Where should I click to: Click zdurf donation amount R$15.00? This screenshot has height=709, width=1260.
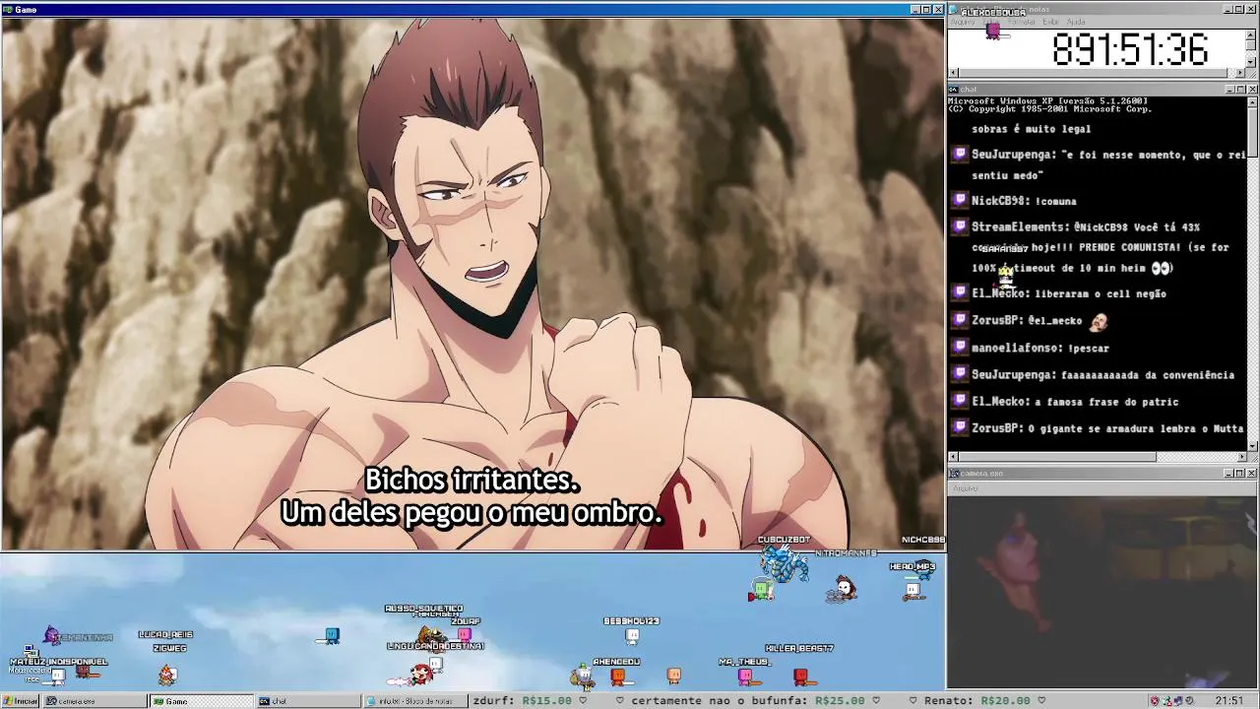point(545,701)
